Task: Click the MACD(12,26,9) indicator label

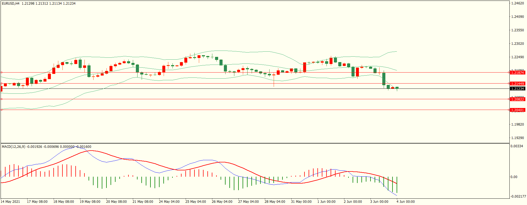Action: tap(13, 147)
